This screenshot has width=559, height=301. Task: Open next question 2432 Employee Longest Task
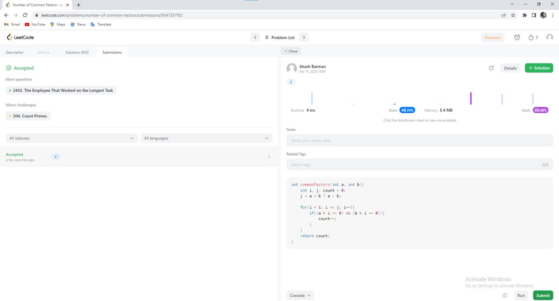(61, 90)
